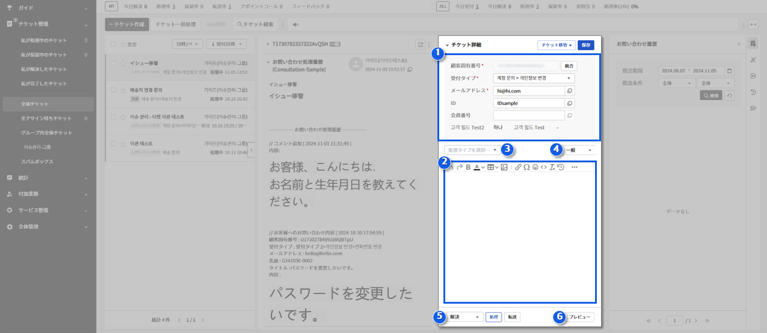Copy the mail address hi@hi.com
Image resolution: width=767 pixels, height=333 pixels.
coord(570,90)
